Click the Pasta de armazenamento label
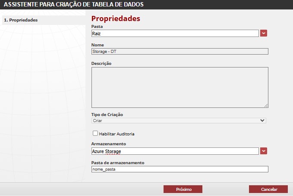 pos(118,162)
